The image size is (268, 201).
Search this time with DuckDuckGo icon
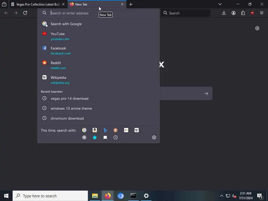[x=115, y=130]
